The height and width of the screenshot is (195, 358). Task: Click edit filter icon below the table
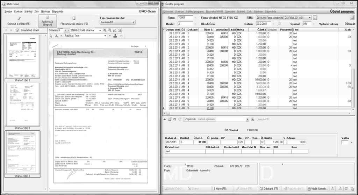click(x=170, y=119)
